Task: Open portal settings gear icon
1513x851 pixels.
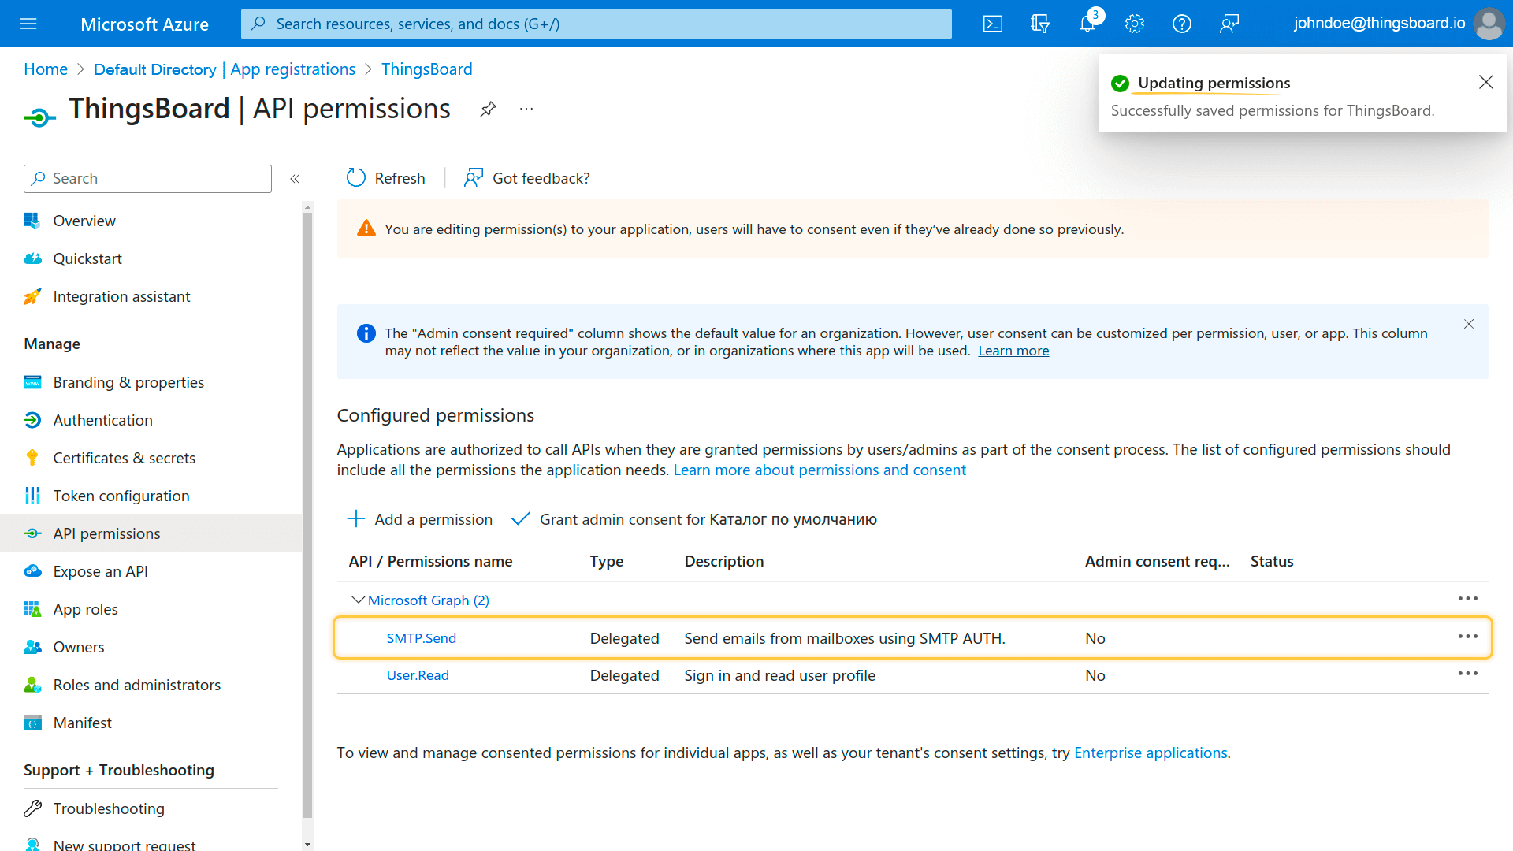Action: pyautogui.click(x=1135, y=24)
